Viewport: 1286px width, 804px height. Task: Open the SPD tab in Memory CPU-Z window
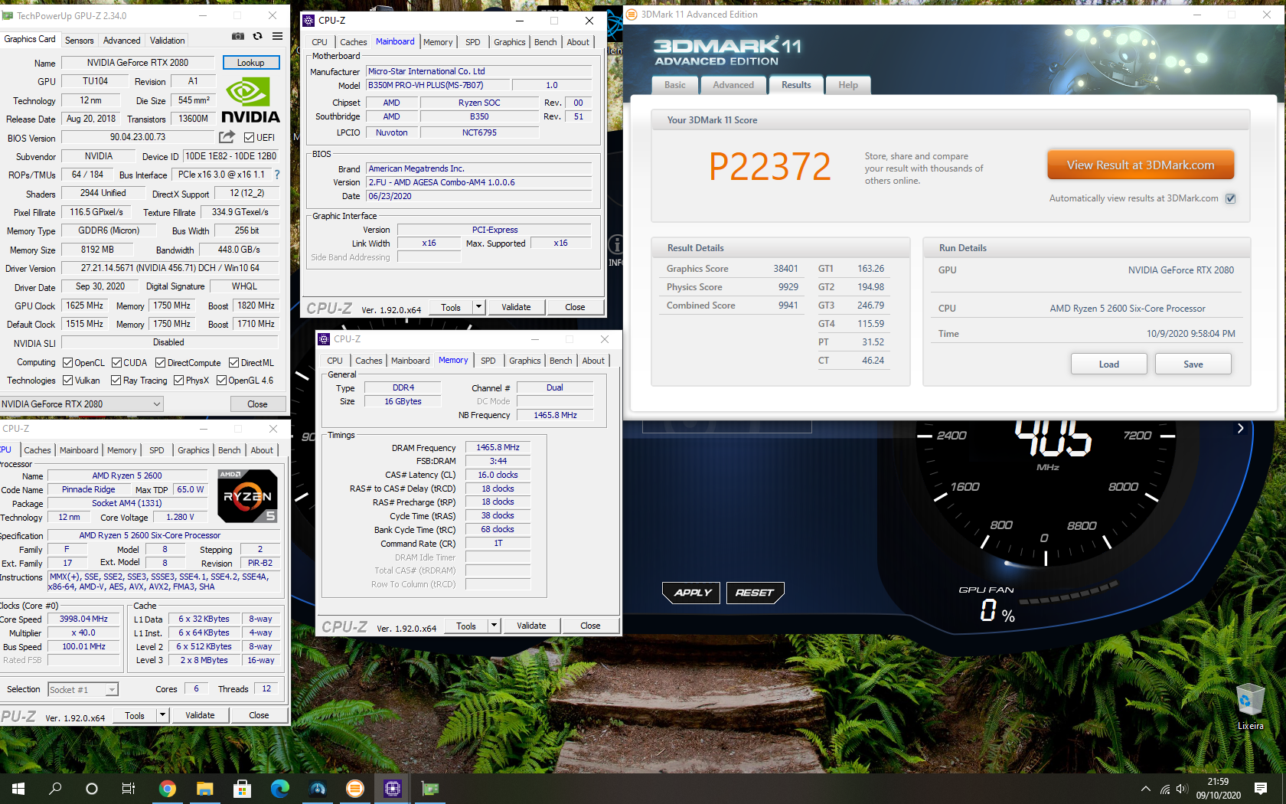488,361
